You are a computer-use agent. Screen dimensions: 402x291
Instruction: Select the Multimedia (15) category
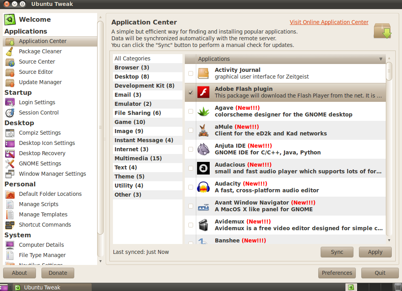(148, 158)
